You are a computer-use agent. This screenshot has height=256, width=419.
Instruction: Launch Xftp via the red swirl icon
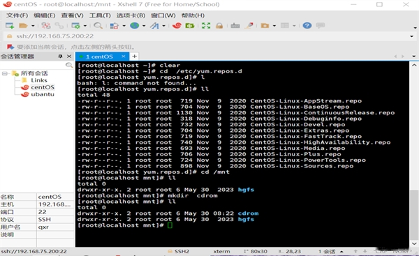point(177,26)
